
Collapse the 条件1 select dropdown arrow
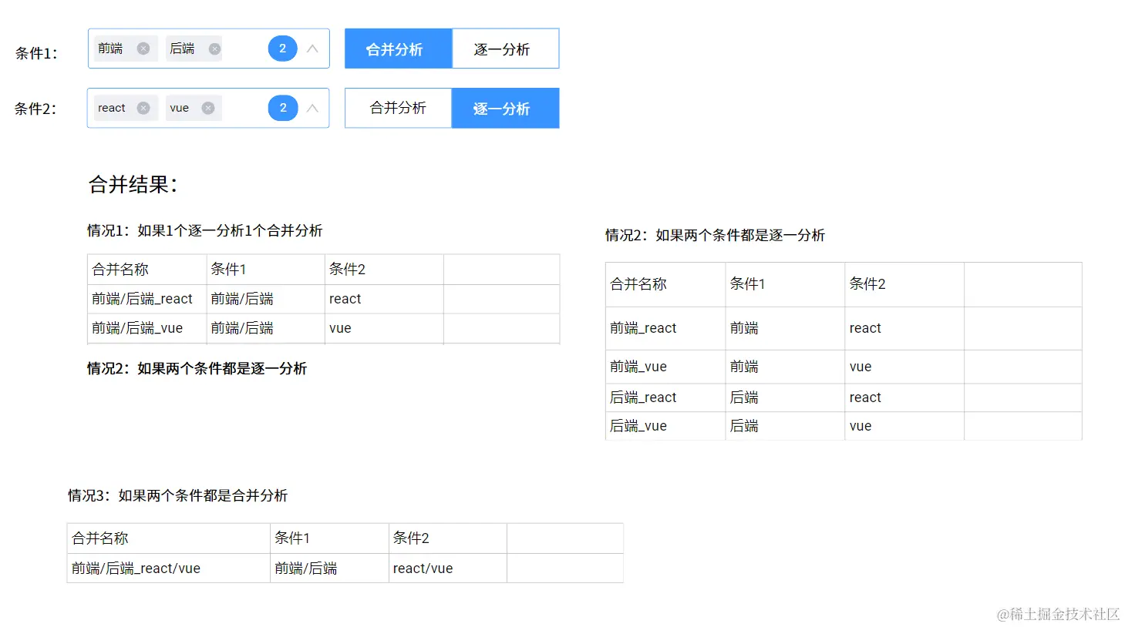[x=312, y=49]
